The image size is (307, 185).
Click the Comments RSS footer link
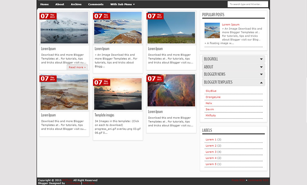(258, 180)
